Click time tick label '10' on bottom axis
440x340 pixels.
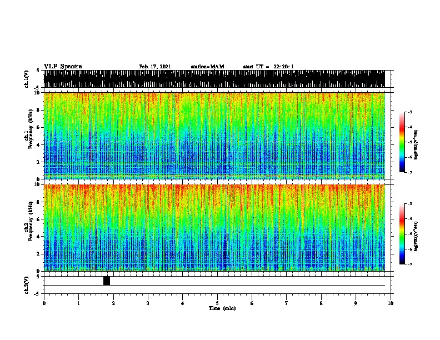coord(391,303)
